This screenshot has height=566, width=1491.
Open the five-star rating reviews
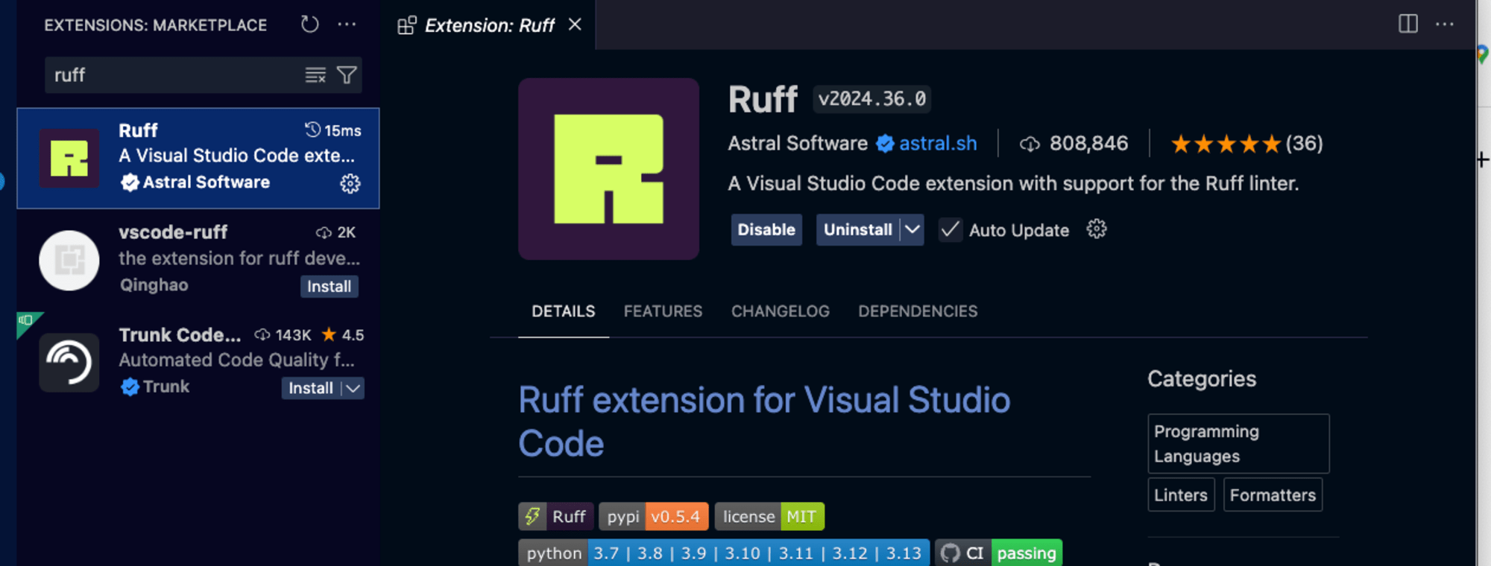1226,144
